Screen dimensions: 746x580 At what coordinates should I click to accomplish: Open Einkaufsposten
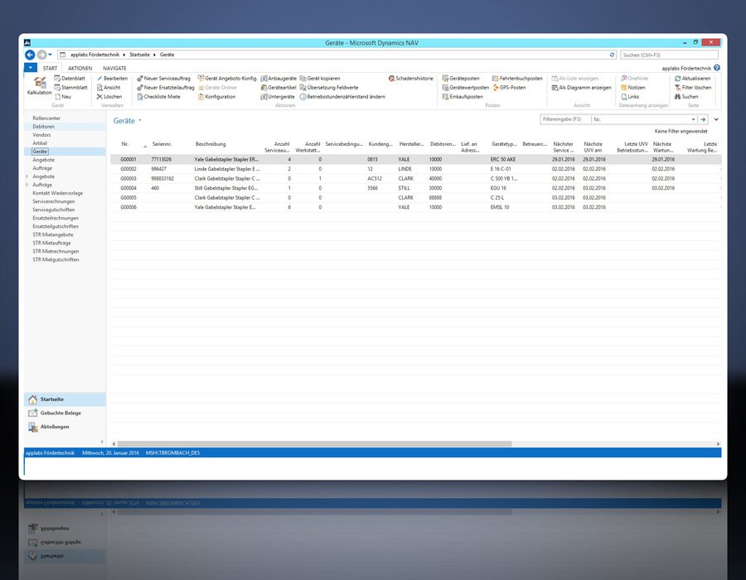tap(463, 96)
